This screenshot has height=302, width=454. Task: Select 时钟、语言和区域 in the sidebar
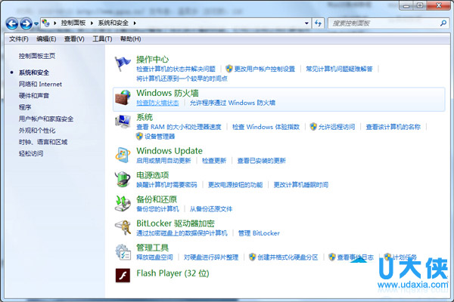43,142
